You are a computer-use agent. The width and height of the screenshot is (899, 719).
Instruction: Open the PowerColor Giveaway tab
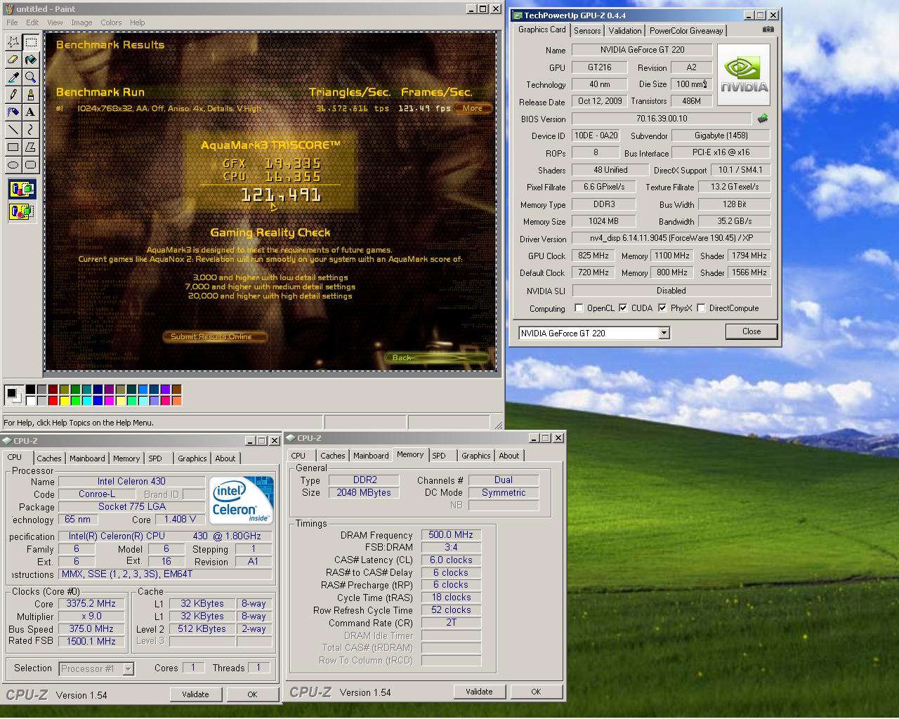click(686, 31)
